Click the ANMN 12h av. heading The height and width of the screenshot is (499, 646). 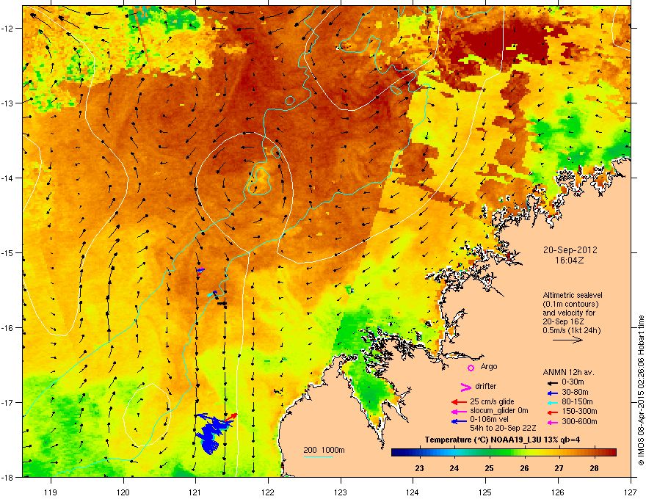568,372
